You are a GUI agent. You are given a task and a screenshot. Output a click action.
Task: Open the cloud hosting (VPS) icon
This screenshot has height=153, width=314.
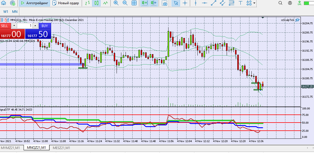pos(3,3)
